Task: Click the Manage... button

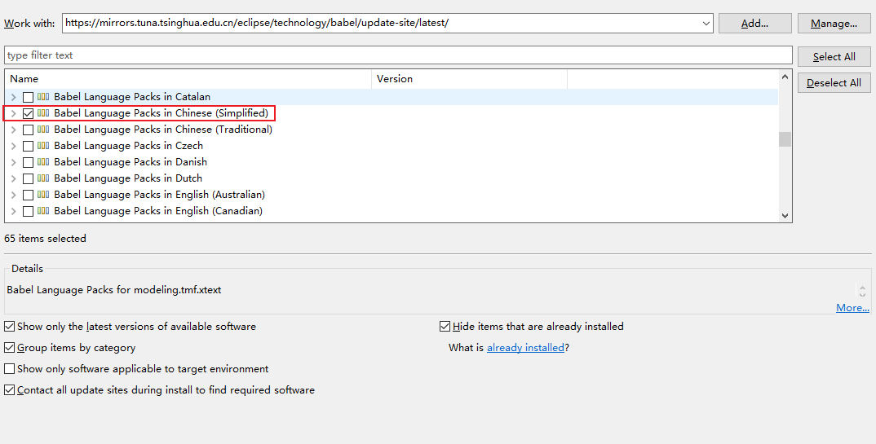Action: point(834,24)
